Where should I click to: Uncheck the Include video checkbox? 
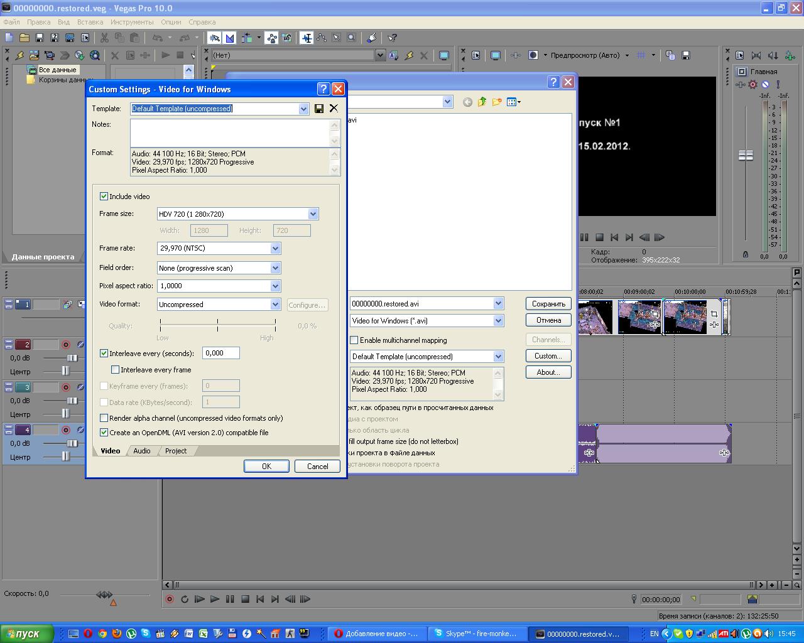[x=104, y=197]
